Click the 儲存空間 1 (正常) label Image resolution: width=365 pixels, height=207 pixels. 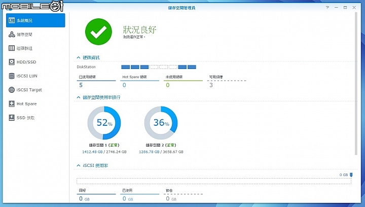point(104,145)
